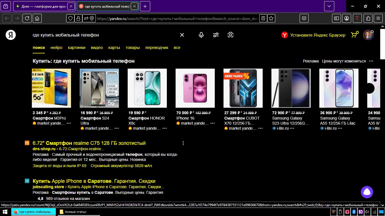Open ad options dots beside 'Цены могут измениться'
Screen dimensions: 385x216
tap(371, 61)
